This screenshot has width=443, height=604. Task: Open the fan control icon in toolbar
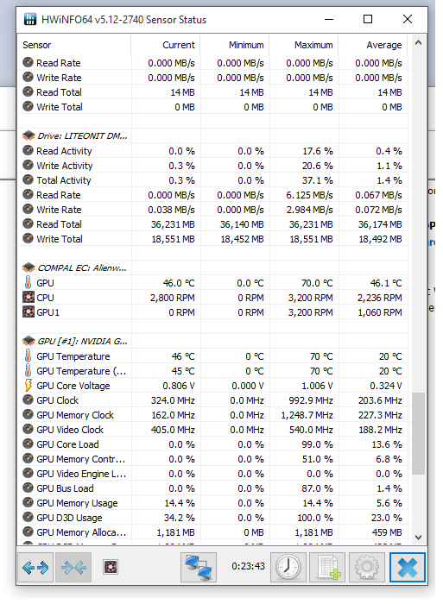111,567
